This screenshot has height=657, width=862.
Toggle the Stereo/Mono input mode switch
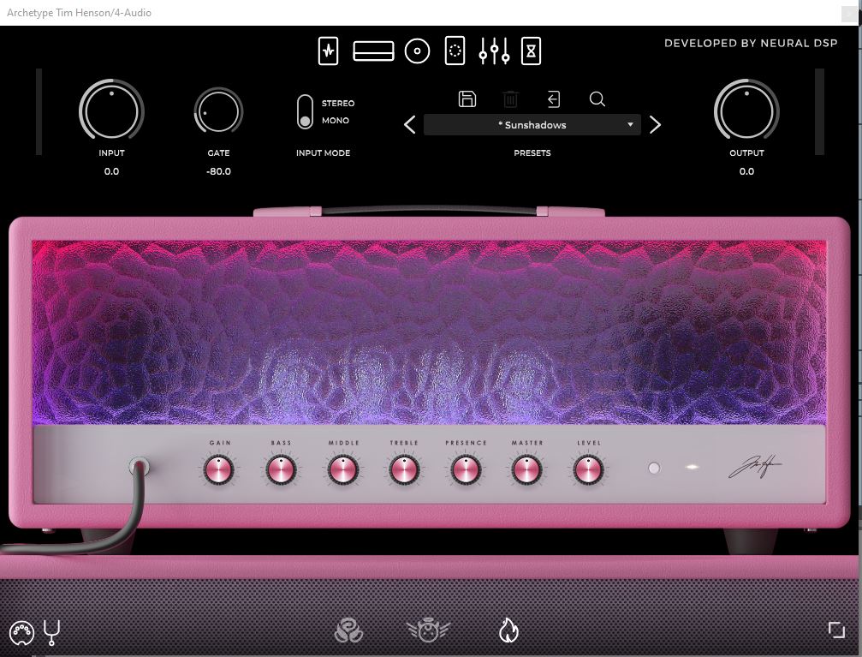(x=305, y=111)
